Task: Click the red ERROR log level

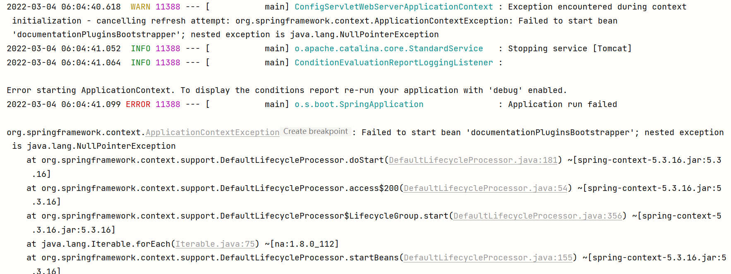Action: [x=138, y=104]
